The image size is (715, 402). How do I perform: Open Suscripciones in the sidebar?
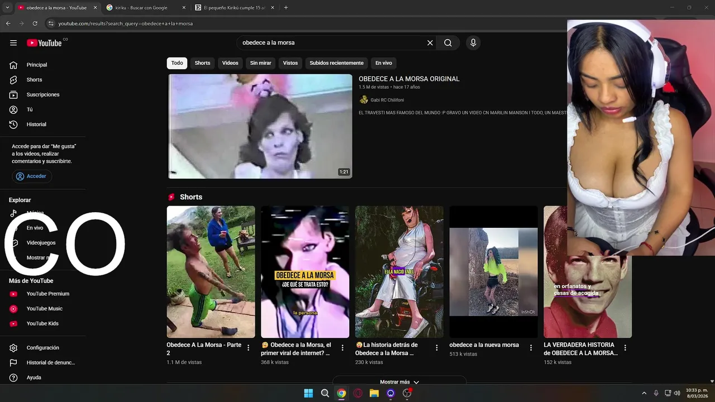(x=42, y=95)
